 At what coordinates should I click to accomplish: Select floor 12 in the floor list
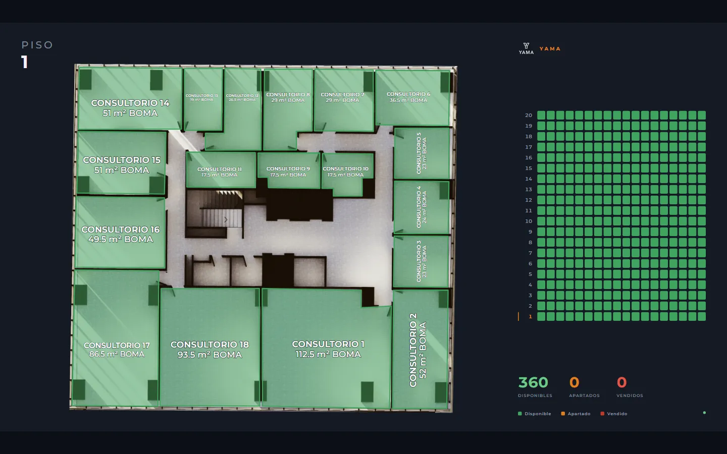(529, 200)
